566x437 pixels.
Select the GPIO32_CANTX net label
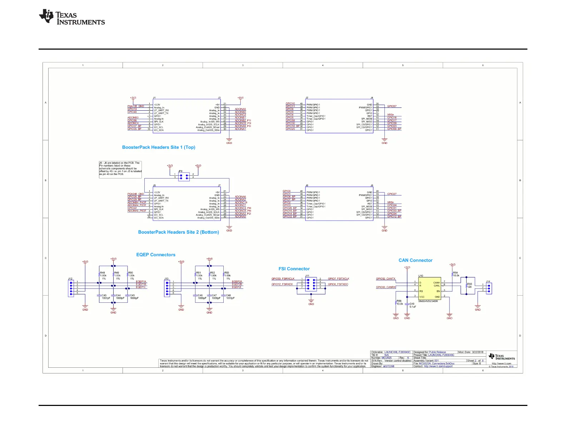[386, 279]
